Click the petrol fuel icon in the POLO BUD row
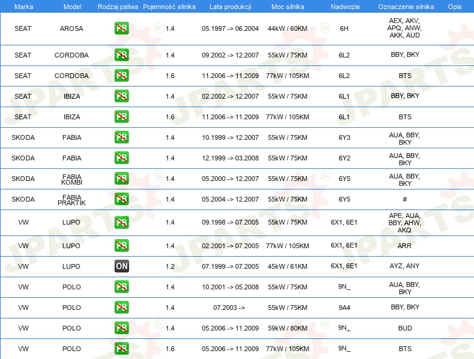Image resolution: width=474 pixels, height=359 pixels. coord(121,328)
